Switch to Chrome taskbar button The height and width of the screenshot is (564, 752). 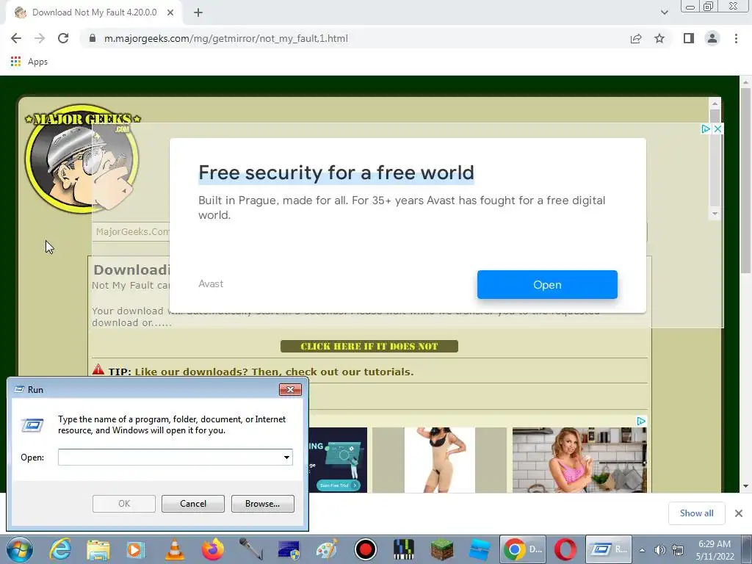pyautogui.click(x=523, y=549)
